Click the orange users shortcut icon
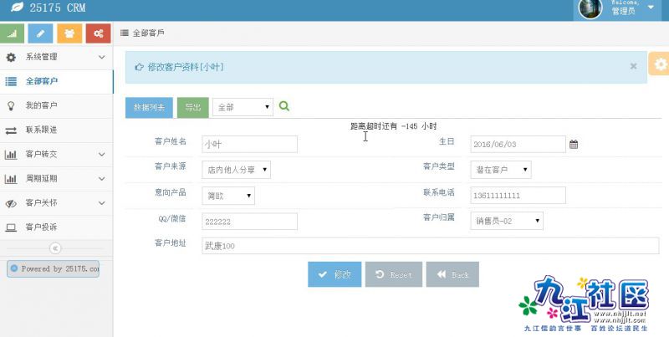Screen dimensions: 669x337 pyautogui.click(x=69, y=33)
